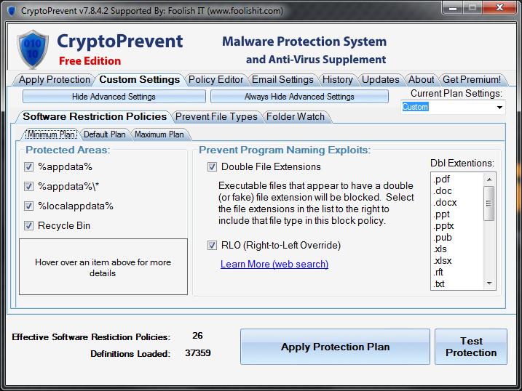Click the extensions list scroll up arrow
This screenshot has height=391, width=522.
click(x=489, y=180)
